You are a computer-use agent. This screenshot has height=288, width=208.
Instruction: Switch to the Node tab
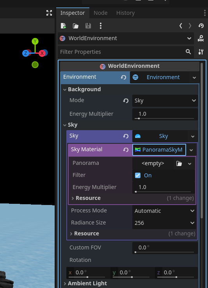pyautogui.click(x=101, y=13)
